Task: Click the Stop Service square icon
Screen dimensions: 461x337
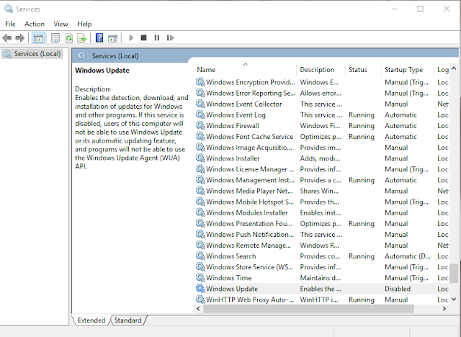Action: click(144, 38)
